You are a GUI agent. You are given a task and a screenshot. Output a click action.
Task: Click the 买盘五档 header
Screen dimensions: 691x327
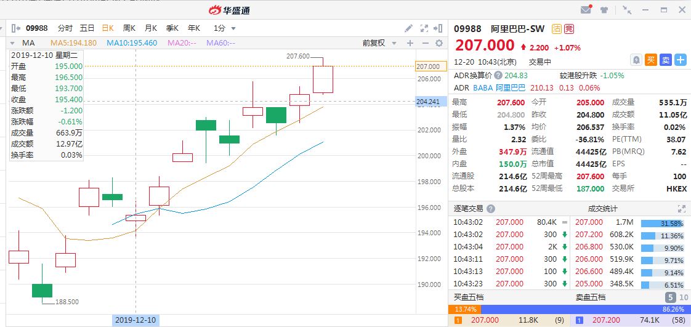pos(468,297)
